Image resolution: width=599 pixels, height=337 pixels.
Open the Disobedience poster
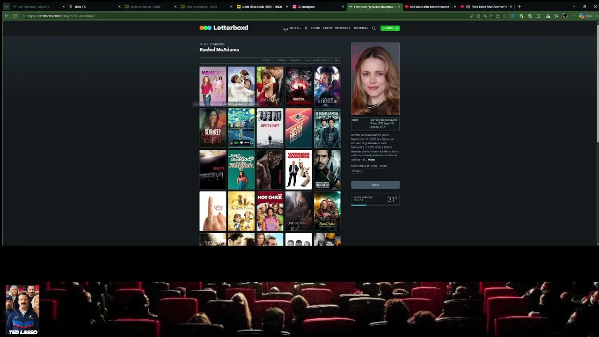point(299,211)
